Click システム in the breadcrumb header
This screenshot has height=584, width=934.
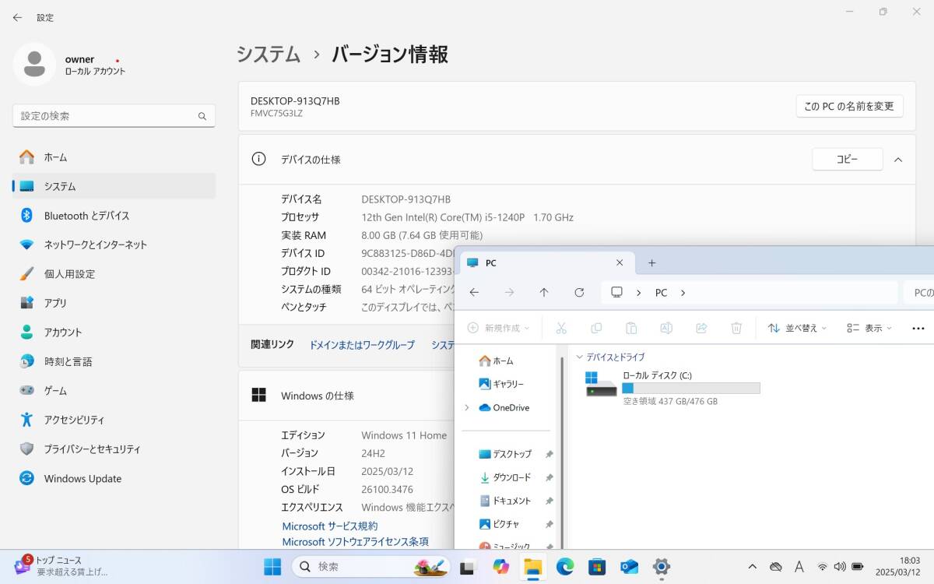pos(269,55)
